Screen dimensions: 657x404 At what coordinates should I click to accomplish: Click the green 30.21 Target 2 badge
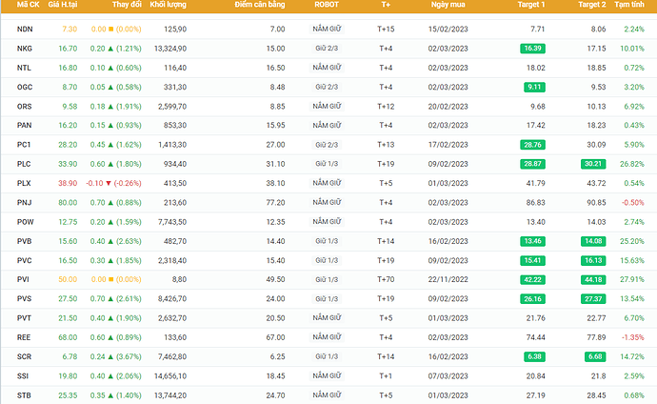[x=593, y=164]
